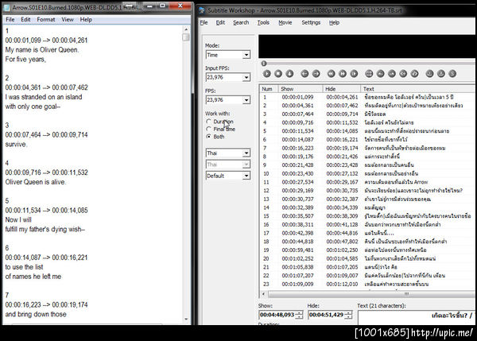This screenshot has width=477, height=341.
Task: Open Notepad Help menu
Action: click(86, 19)
